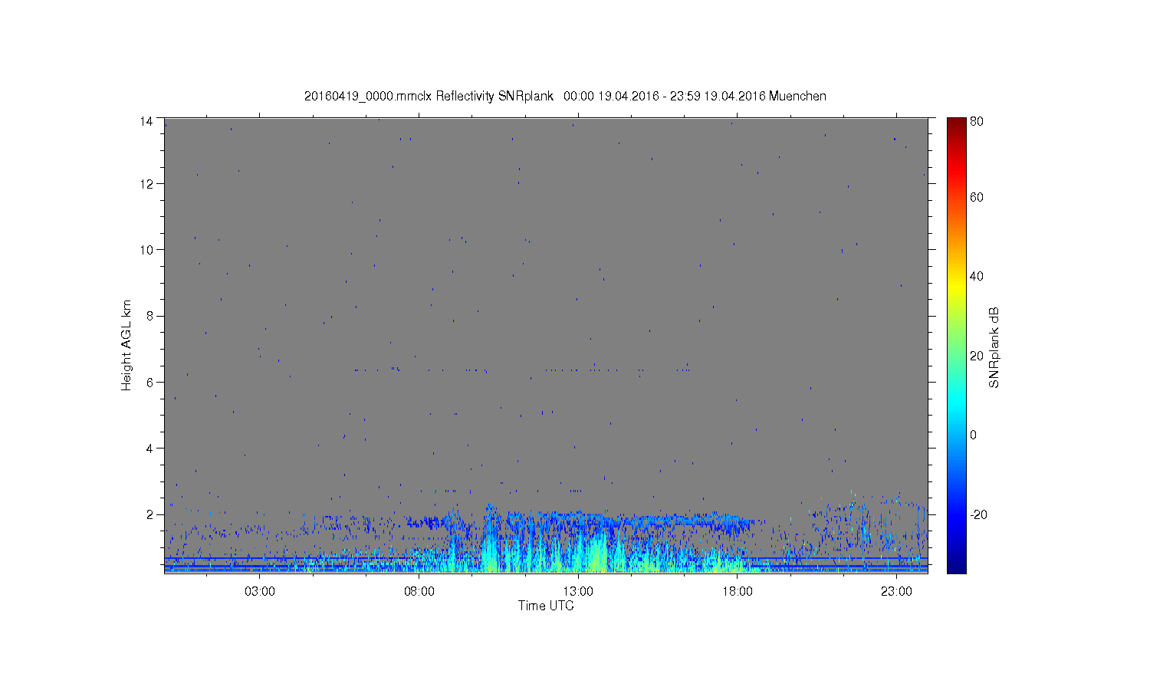Screen dimensions: 1150x690
Task: Click the colorbar value label '-20'
Action: pos(978,515)
